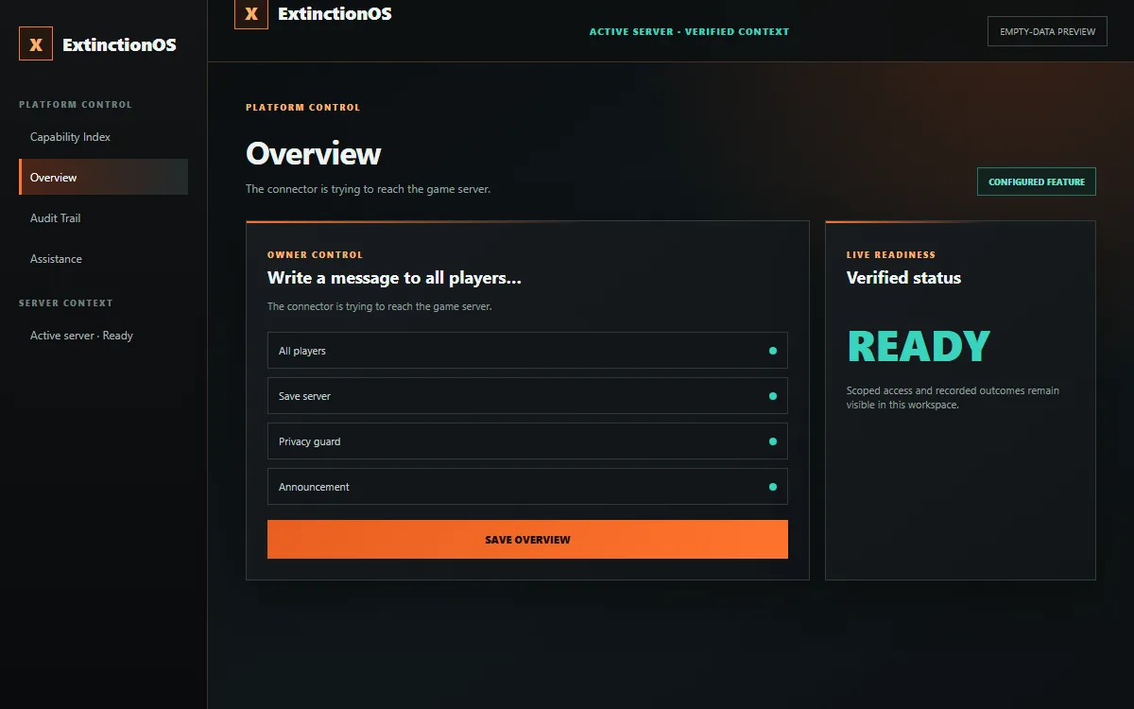Image resolution: width=1134 pixels, height=709 pixels.
Task: Click 'Scoped access and recorded outcomes' description
Action: click(953, 397)
